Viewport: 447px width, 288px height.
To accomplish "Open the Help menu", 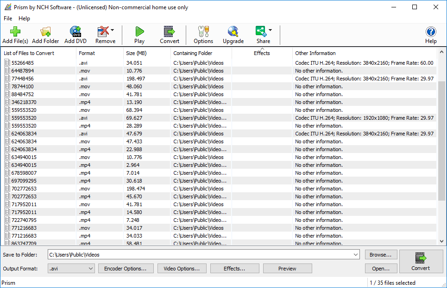I will click(x=24, y=18).
